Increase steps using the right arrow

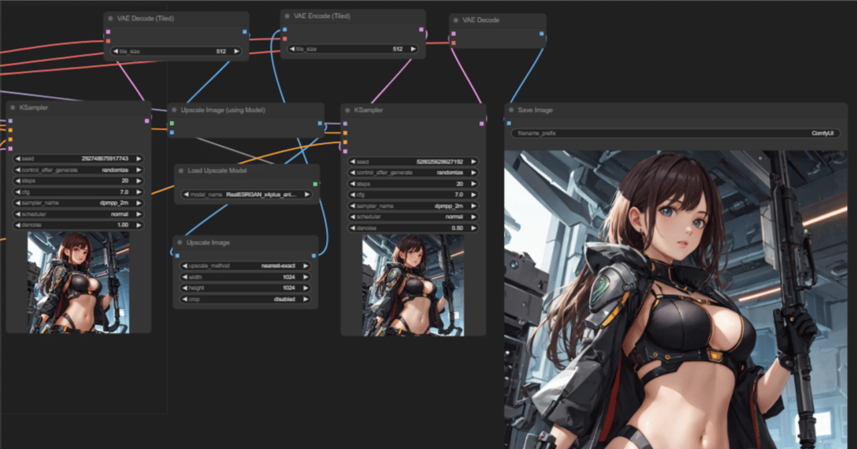[x=137, y=180]
